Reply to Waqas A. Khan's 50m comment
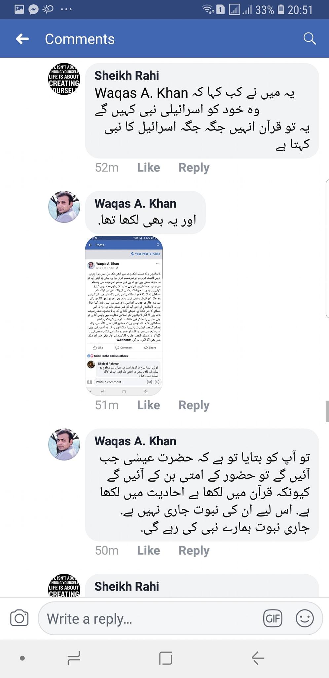329x678 pixels. (194, 551)
